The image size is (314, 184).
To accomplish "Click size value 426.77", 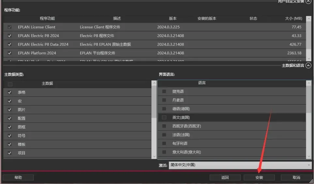I will (x=295, y=44).
